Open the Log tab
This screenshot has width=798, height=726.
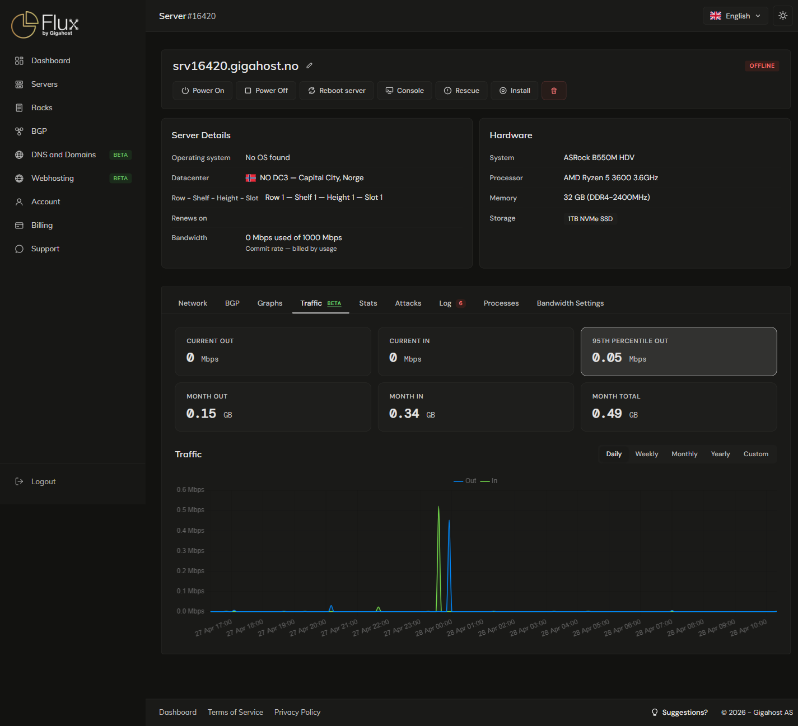tap(452, 303)
